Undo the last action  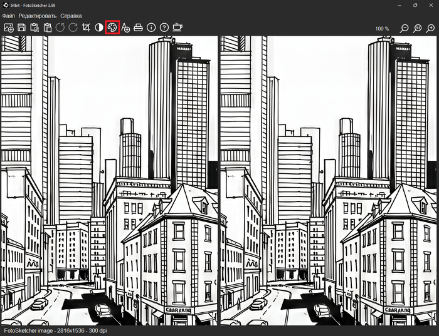tap(60, 28)
